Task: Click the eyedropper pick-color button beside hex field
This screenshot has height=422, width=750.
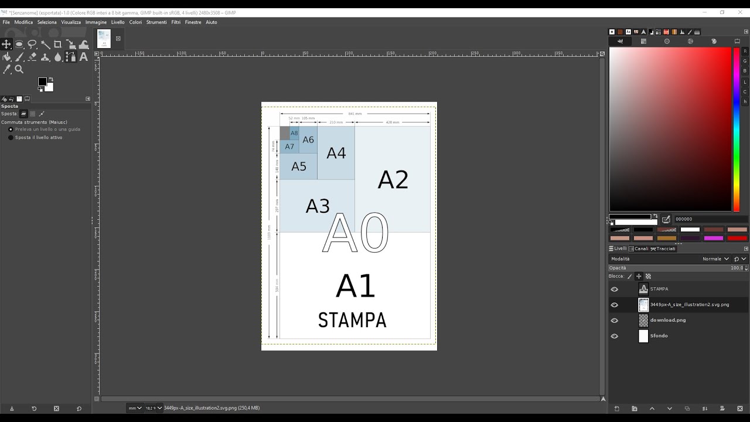Action: click(666, 219)
